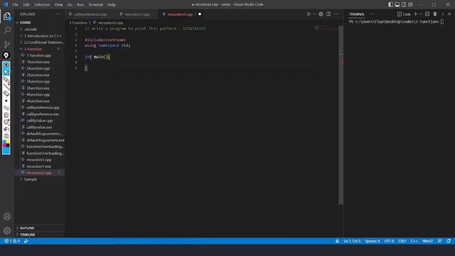Open the Help menu
The image size is (455, 256).
[112, 5]
